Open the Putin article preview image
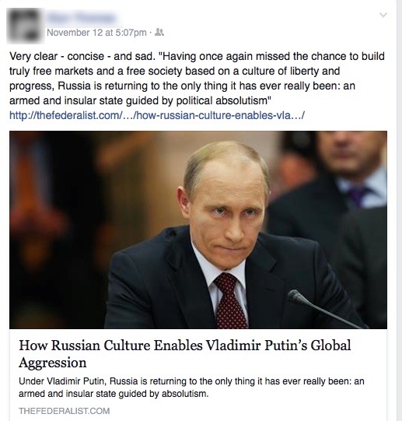402x421 pixels. [x=198, y=230]
